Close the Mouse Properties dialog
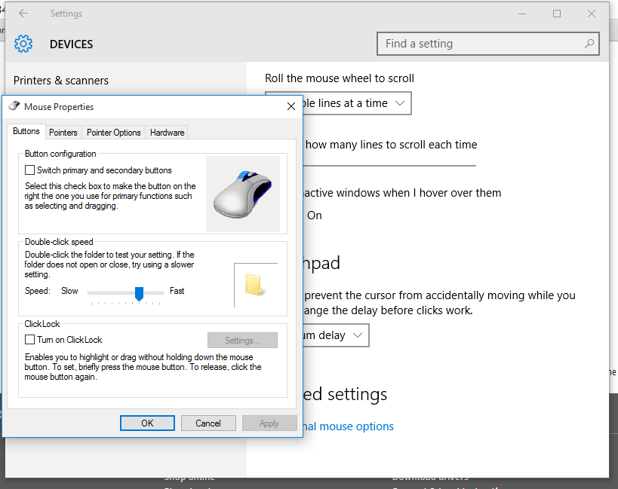 (x=291, y=107)
